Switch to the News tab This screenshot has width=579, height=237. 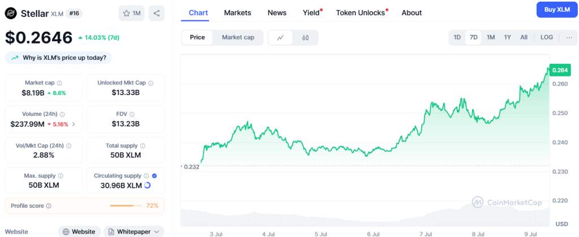point(277,12)
